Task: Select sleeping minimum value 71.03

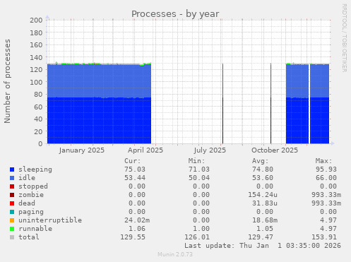Action: click(199, 169)
